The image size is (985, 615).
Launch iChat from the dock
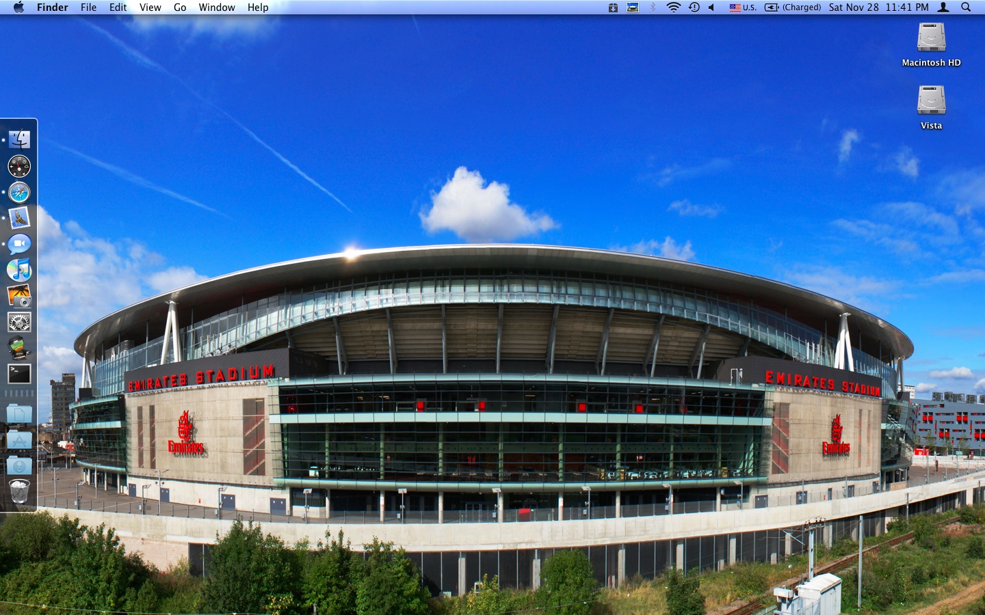point(19,244)
